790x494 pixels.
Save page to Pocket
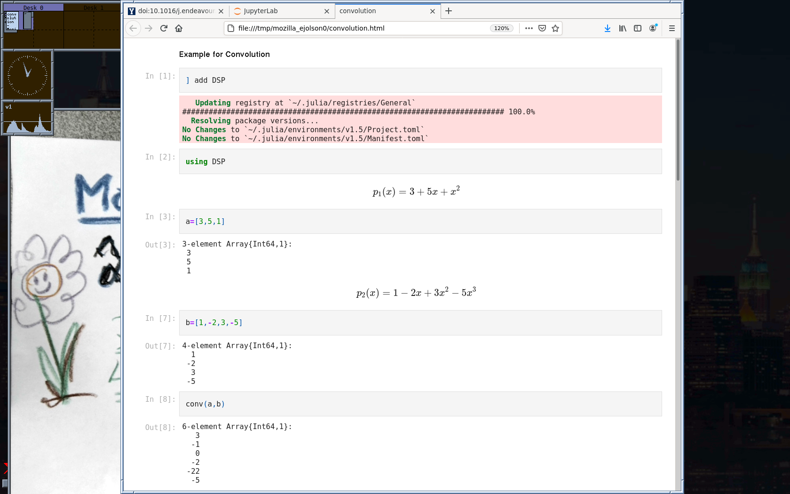542,28
